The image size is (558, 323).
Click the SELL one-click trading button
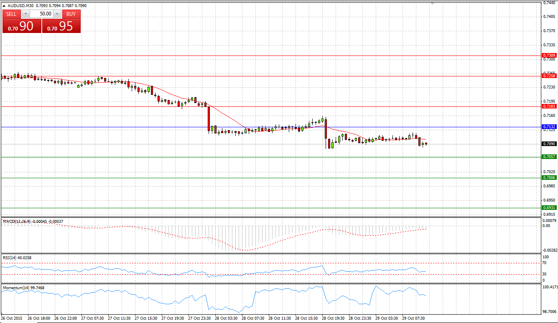[x=11, y=14]
